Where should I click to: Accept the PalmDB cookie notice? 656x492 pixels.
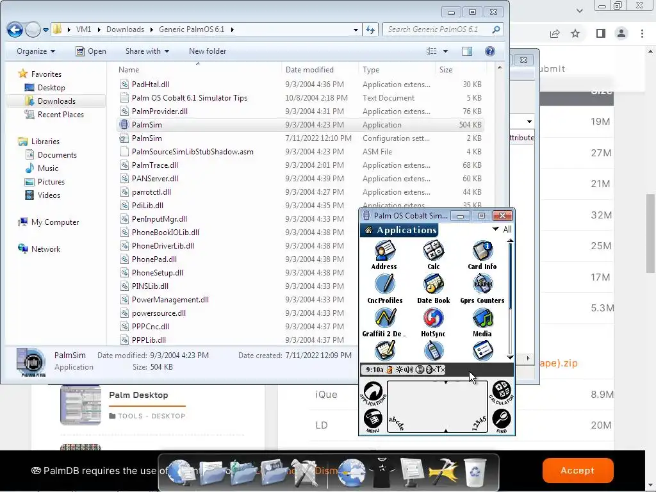coord(578,470)
